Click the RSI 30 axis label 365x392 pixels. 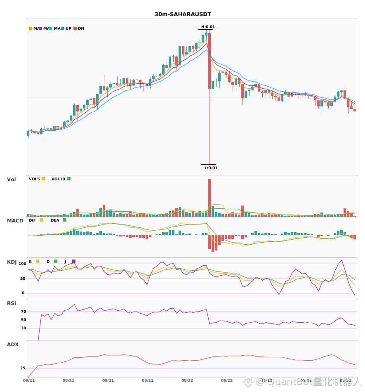pos(24,328)
